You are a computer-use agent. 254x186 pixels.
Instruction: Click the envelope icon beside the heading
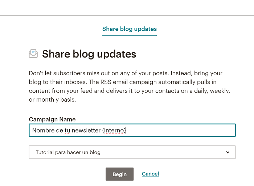point(33,54)
